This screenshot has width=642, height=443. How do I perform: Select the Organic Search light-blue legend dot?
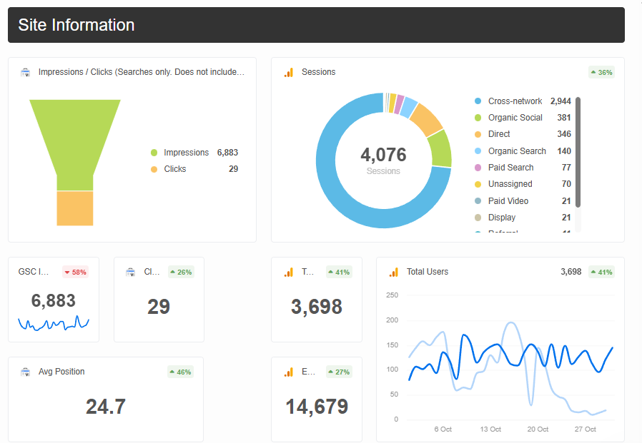click(x=478, y=151)
